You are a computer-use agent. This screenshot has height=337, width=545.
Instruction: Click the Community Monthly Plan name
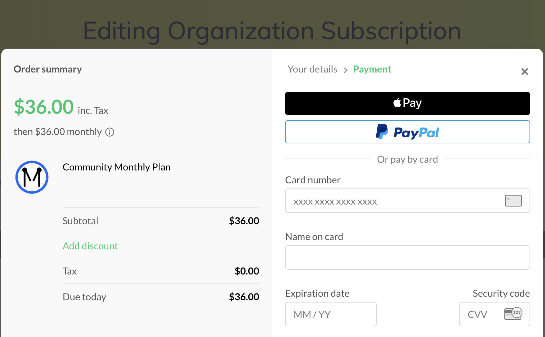click(116, 167)
